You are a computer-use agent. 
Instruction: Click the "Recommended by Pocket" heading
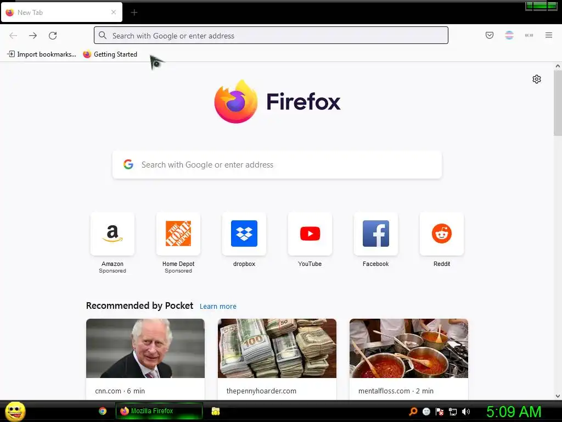pyautogui.click(x=139, y=306)
